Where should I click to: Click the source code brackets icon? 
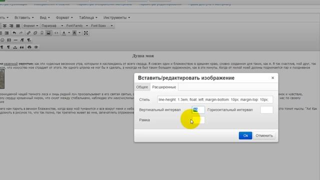(x=56, y=33)
